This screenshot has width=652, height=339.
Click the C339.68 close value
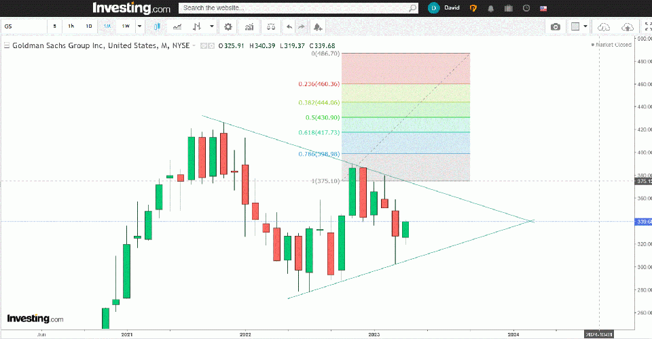click(x=322, y=46)
